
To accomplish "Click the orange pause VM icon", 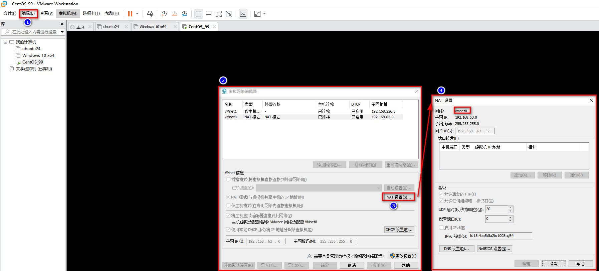I will [x=130, y=14].
